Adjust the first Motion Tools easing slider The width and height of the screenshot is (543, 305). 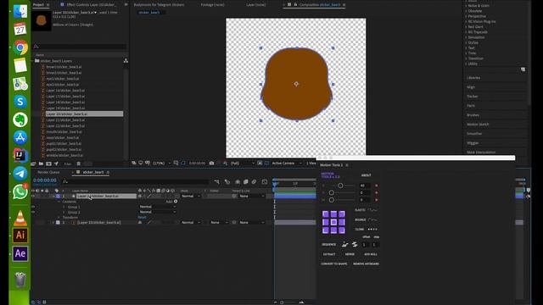340,186
